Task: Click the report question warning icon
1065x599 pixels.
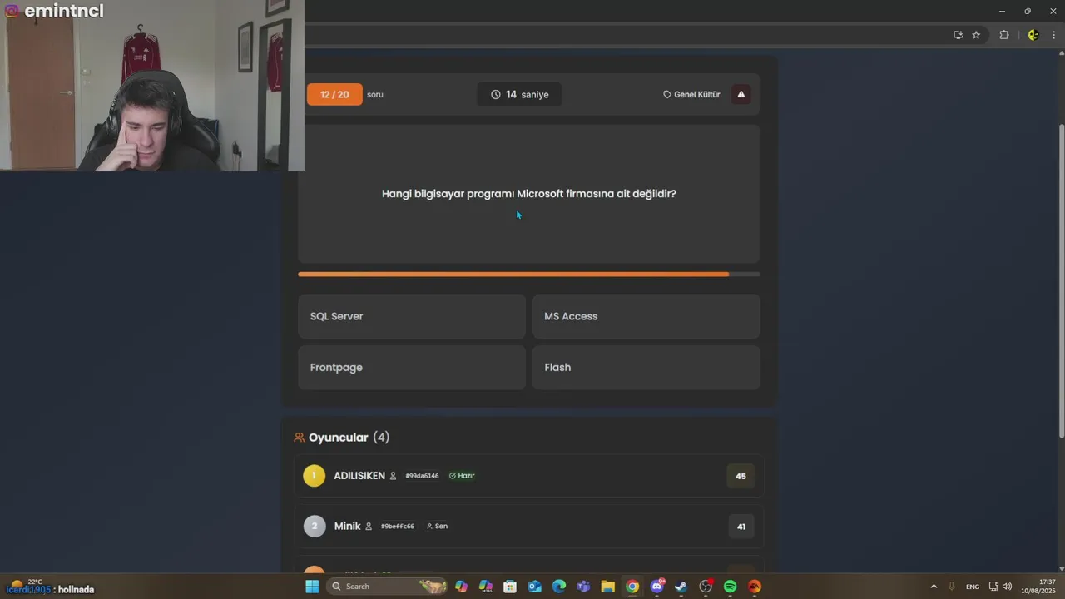Action: pos(741,94)
